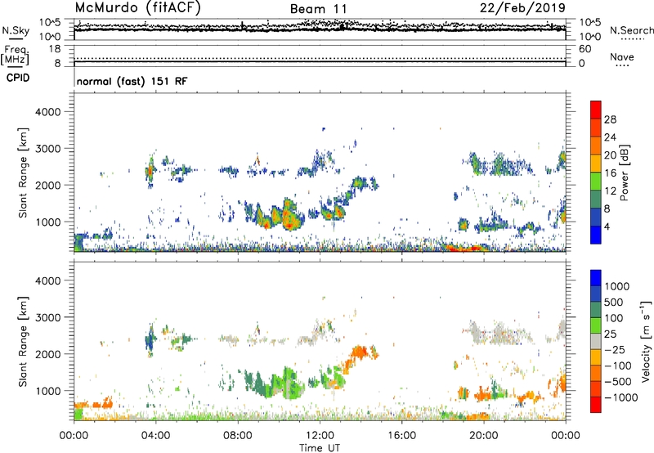Click the "N.Sky" legend label
The width and height of the screenshot is (654, 453).
point(16,30)
